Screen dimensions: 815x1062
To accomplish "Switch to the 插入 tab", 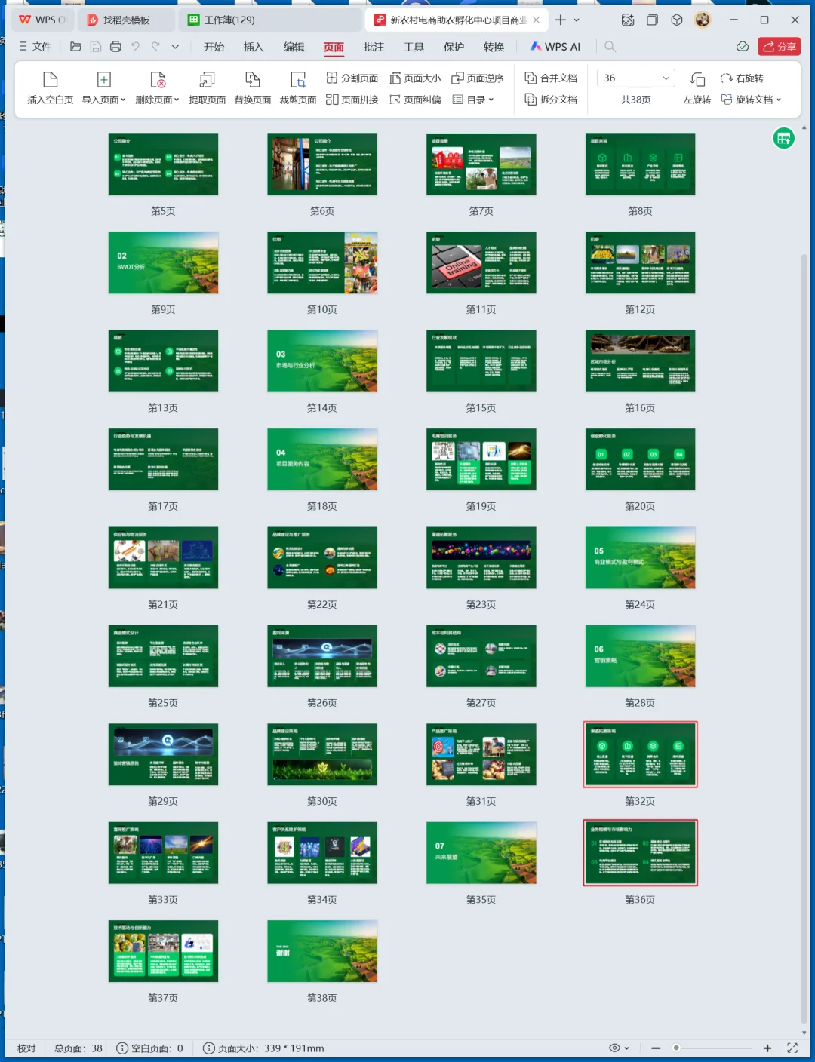I will [x=254, y=47].
